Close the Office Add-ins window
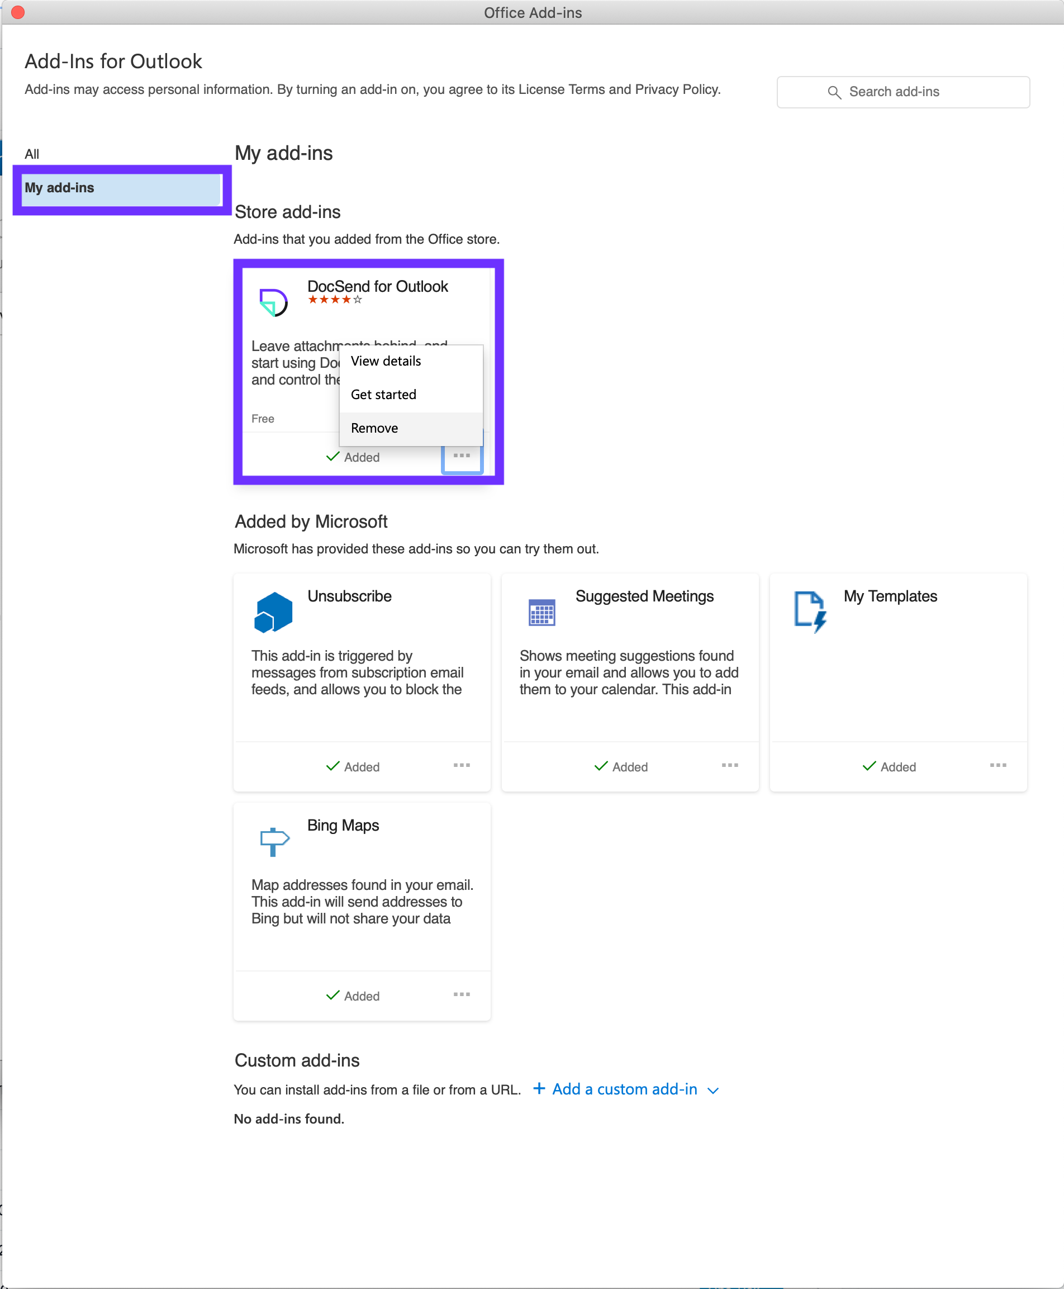The height and width of the screenshot is (1289, 1064). (x=17, y=12)
